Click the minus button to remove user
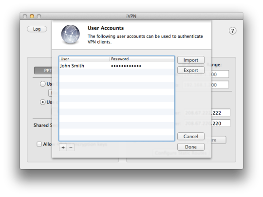This screenshot has height=197, width=263. (x=71, y=147)
